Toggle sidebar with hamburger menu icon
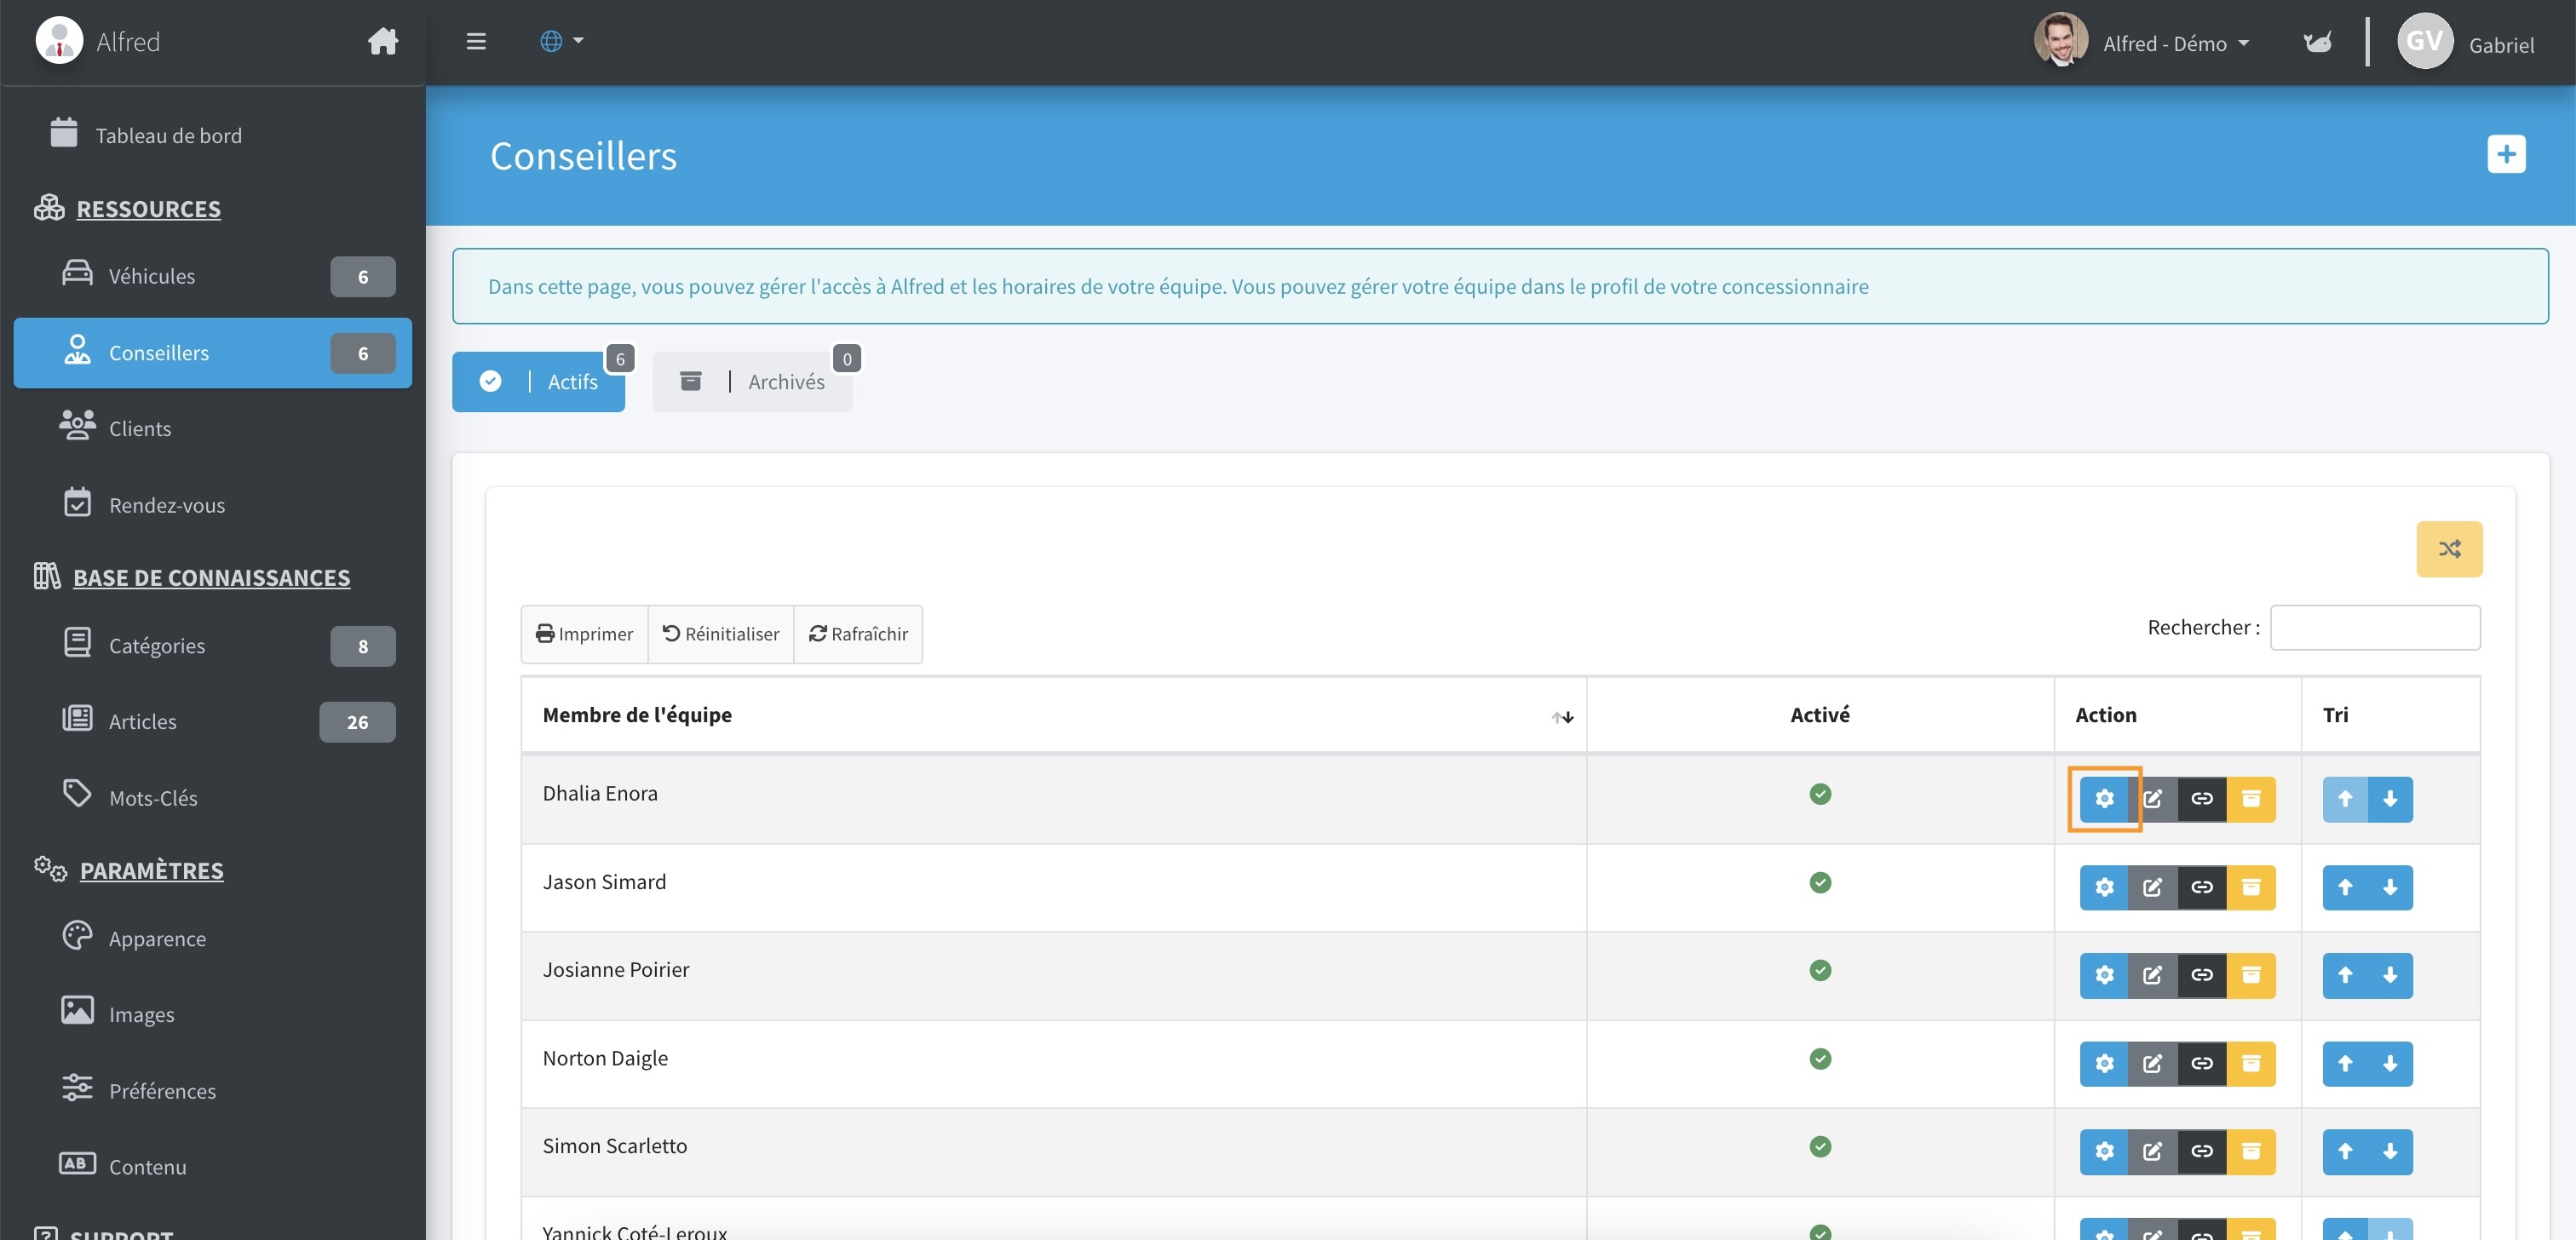 click(x=476, y=42)
